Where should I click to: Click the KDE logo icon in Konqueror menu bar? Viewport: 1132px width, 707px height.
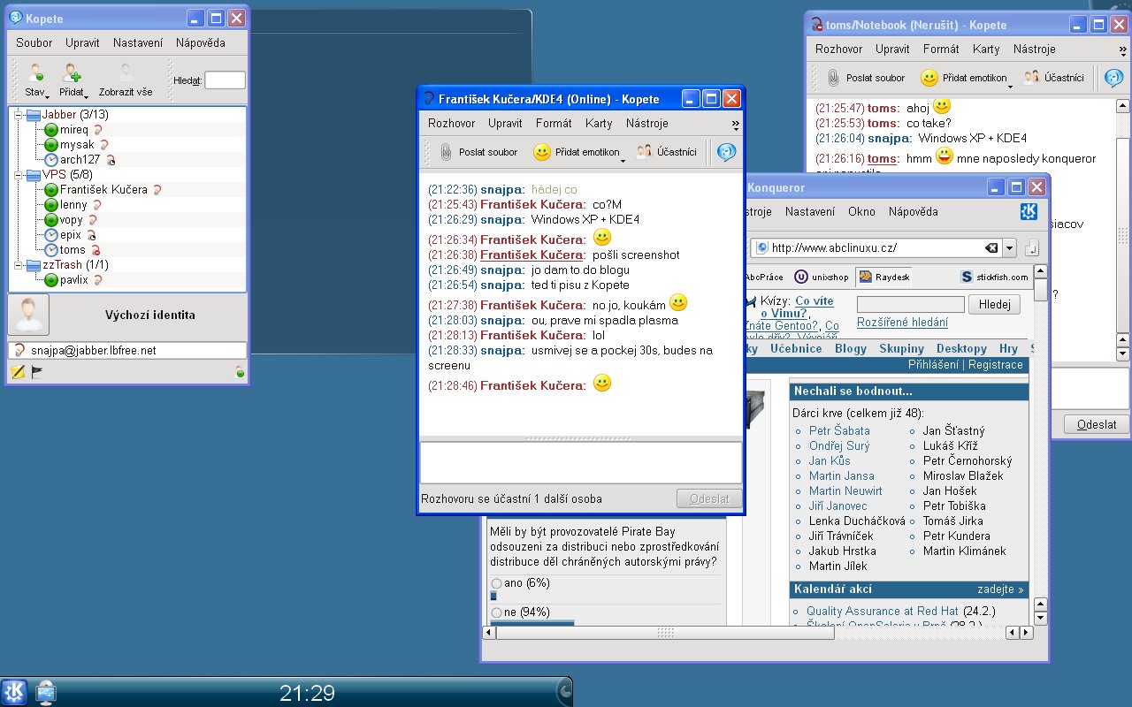click(1029, 212)
